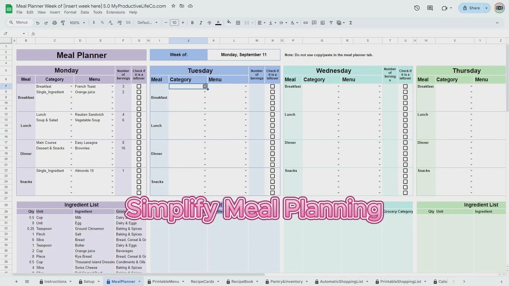Apply percent format from toolbar
509x286 pixels.
pyautogui.click(x=102, y=23)
